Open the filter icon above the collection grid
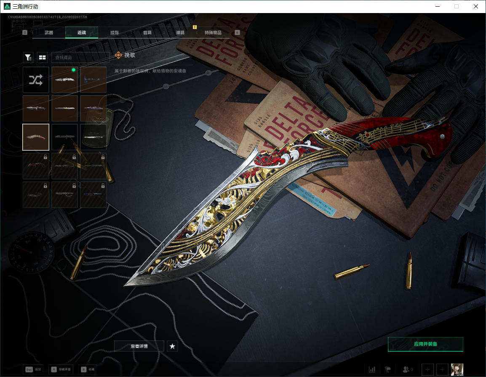Screen dimensions: 486x377 [x=28, y=57]
